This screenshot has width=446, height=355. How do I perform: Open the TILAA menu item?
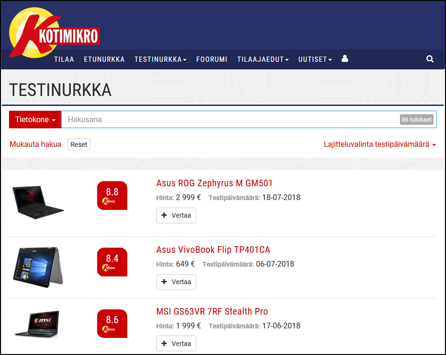tap(64, 59)
